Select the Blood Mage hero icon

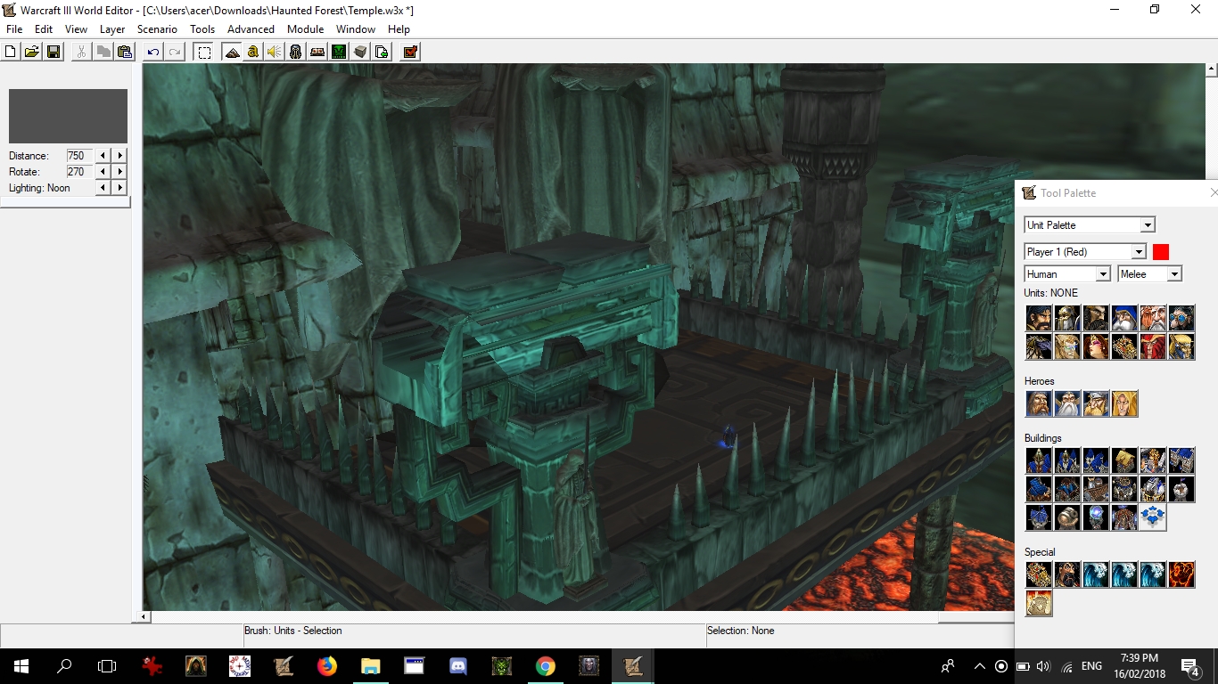click(1124, 403)
